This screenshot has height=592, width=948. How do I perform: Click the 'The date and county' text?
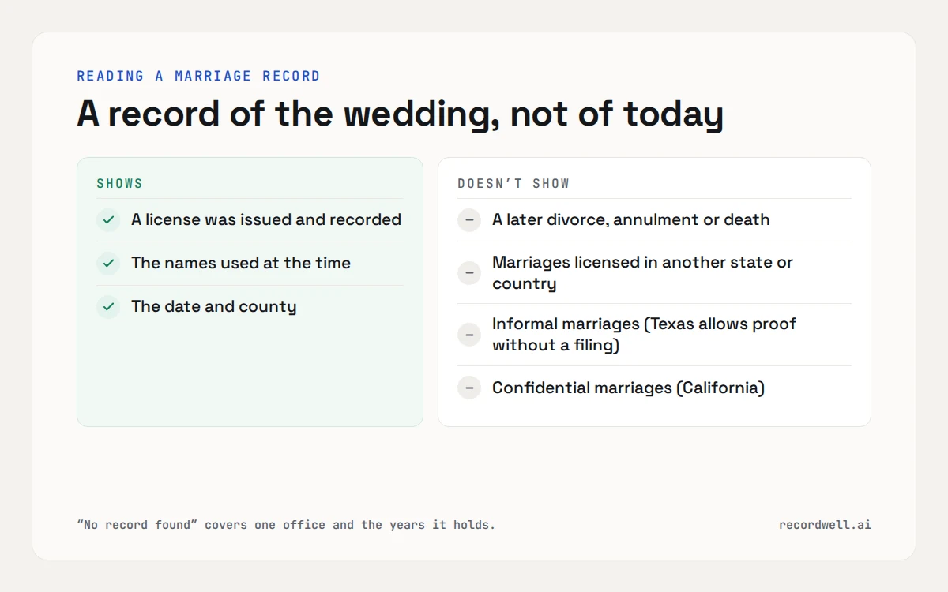[214, 307]
